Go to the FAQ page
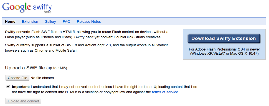 [66, 21]
